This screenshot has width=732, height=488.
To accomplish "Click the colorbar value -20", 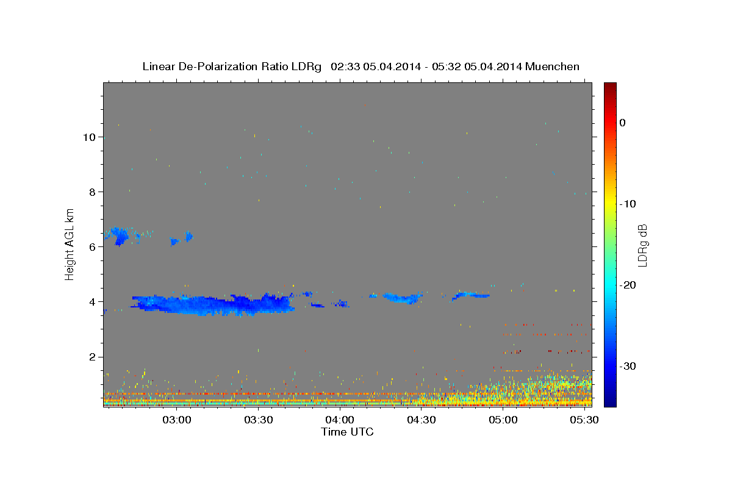I will click(x=626, y=285).
